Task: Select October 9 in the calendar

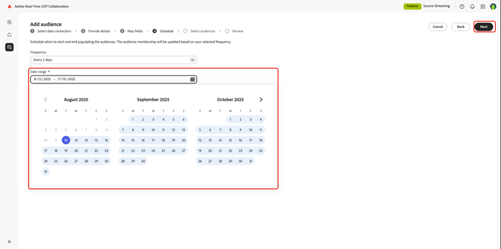Action: [240, 130]
